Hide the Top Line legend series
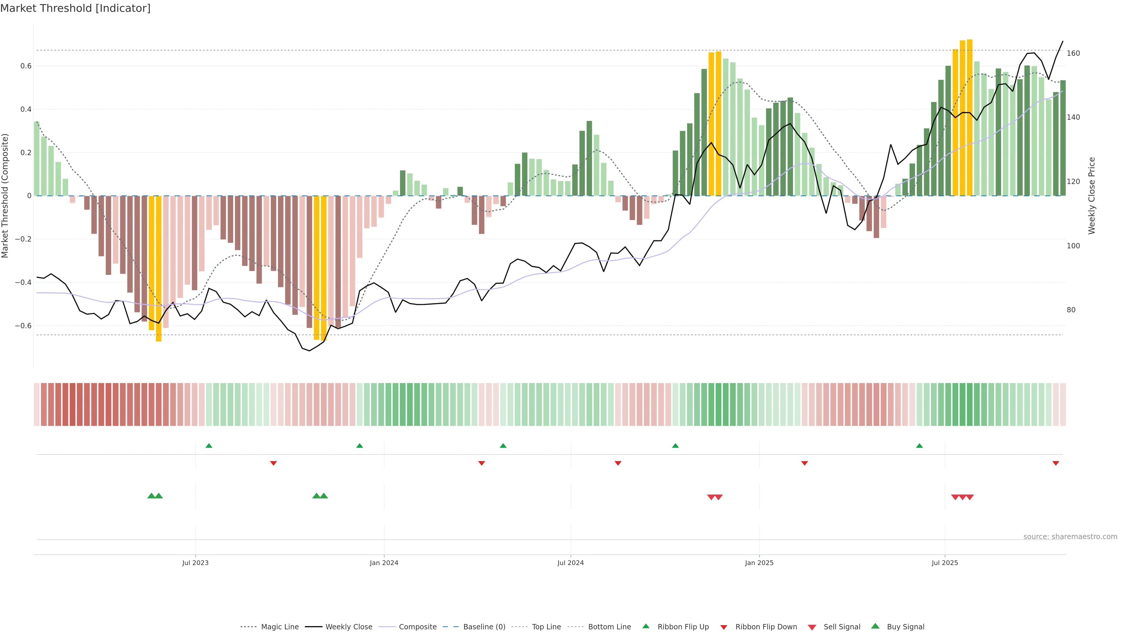Viewport: 1132px width, 637px height. coord(546,627)
